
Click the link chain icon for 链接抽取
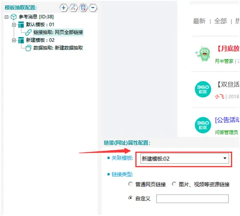(x=28, y=32)
